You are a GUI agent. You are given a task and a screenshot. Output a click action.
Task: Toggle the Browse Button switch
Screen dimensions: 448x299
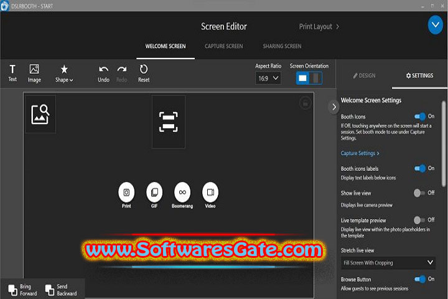click(420, 279)
